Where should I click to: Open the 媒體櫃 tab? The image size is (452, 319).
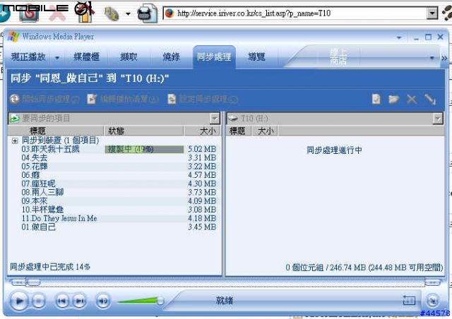[86, 56]
